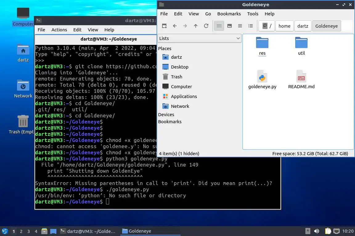Screen dimensions: 355x236
Task: Open the network status tray icon
Action: (337, 231)
